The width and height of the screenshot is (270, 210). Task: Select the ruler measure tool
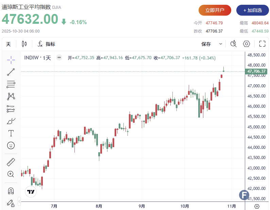11,162
